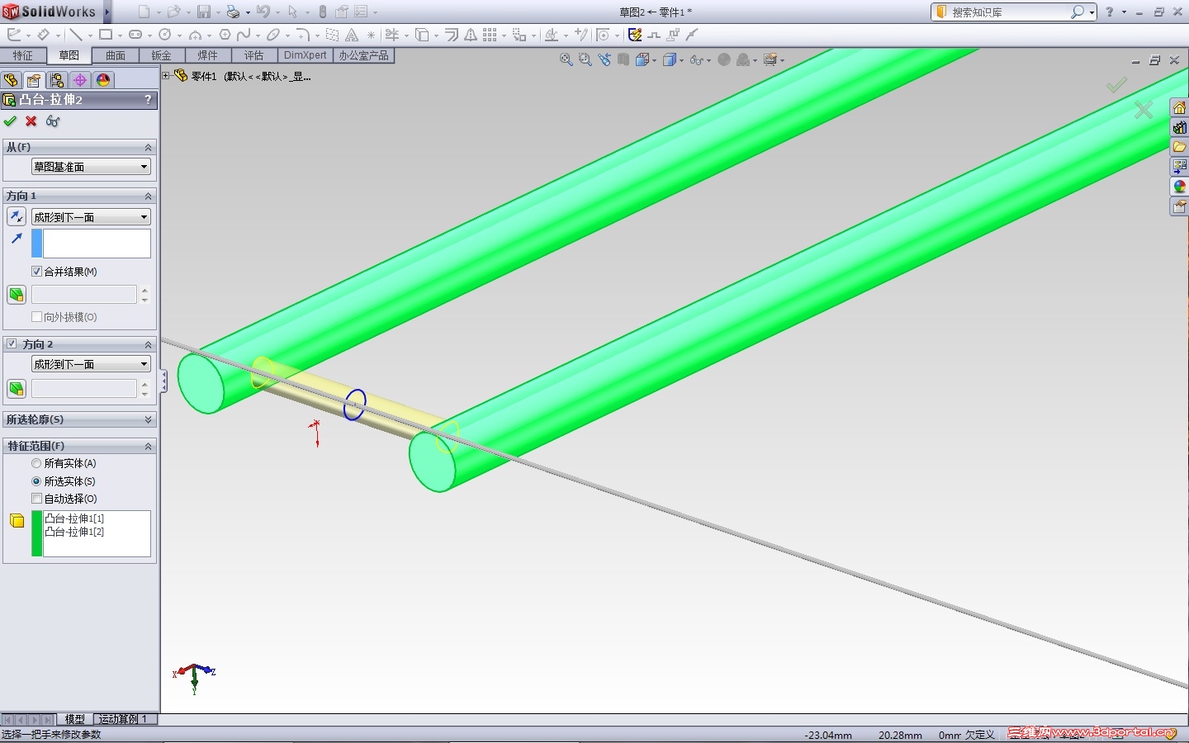Viewport: 1189px width, 743px height.
Task: Switch to the 模型 bottom tab
Action: click(x=75, y=719)
